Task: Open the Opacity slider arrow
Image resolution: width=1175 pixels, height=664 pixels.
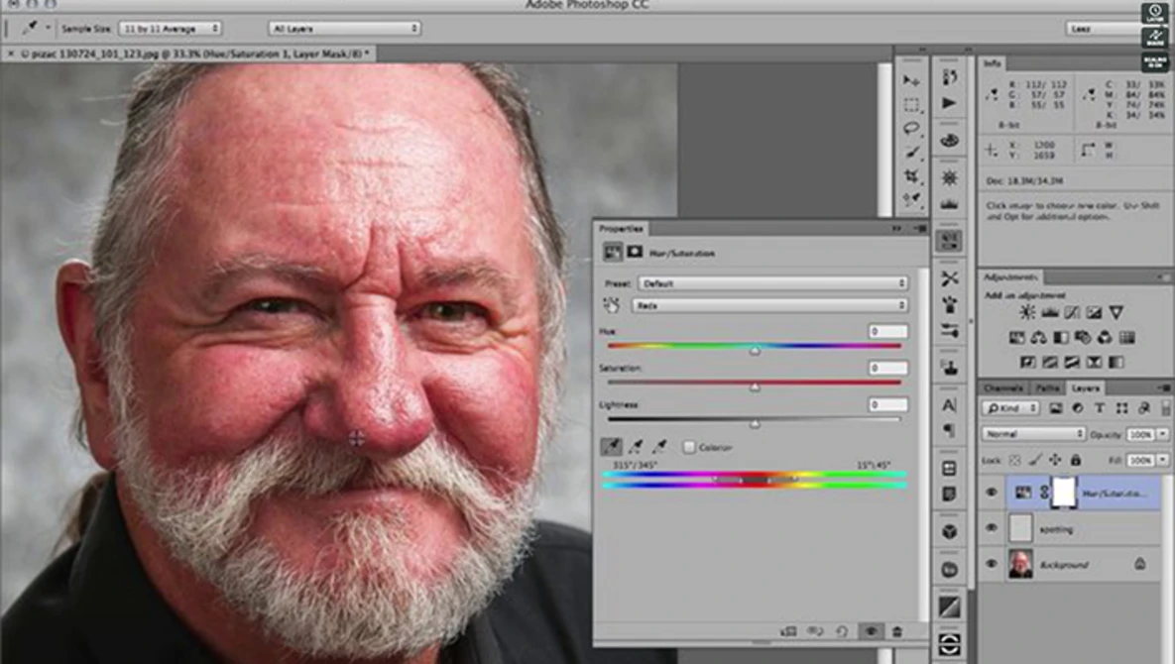Action: tap(1163, 434)
